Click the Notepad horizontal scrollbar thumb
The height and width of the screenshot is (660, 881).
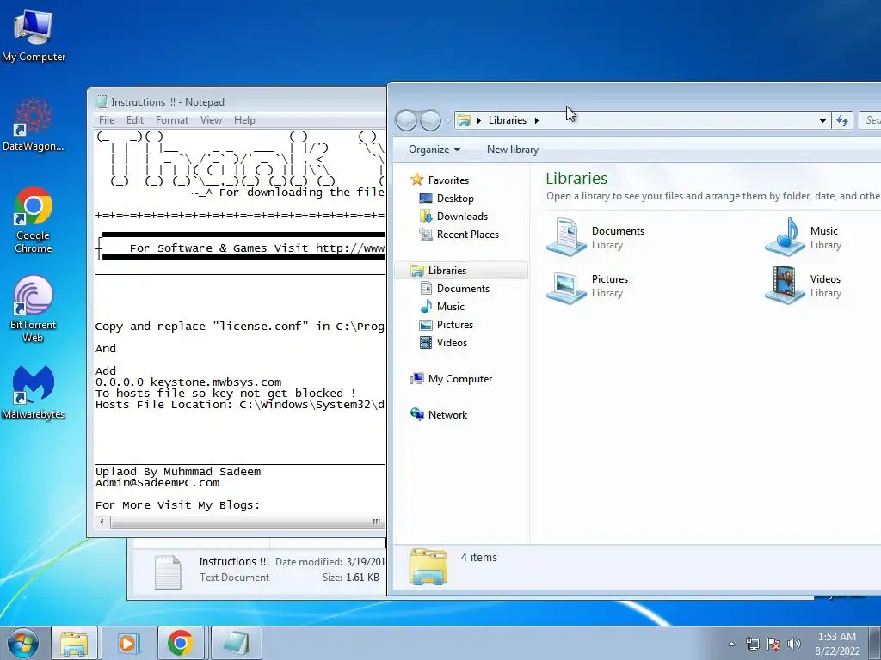[x=247, y=522]
